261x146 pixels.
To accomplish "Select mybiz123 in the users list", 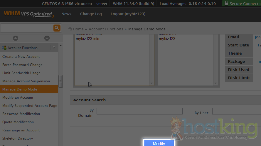I will point(167,39).
